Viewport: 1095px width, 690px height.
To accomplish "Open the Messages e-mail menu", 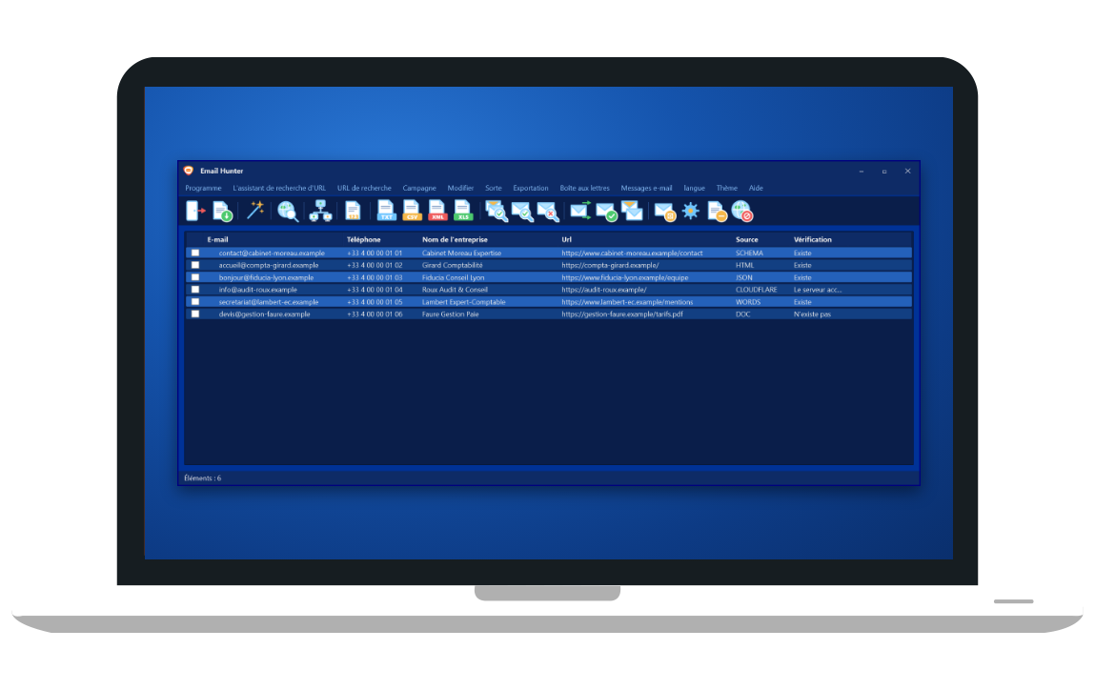I will (647, 188).
